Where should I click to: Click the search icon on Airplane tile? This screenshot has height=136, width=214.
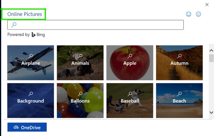point(31,56)
